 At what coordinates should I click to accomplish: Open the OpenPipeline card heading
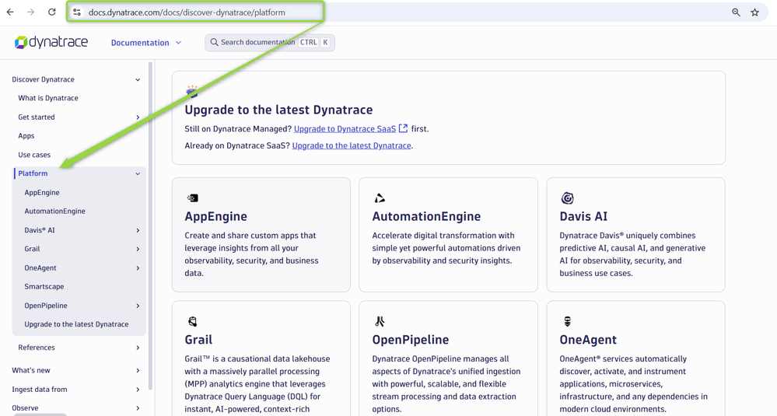pos(411,340)
